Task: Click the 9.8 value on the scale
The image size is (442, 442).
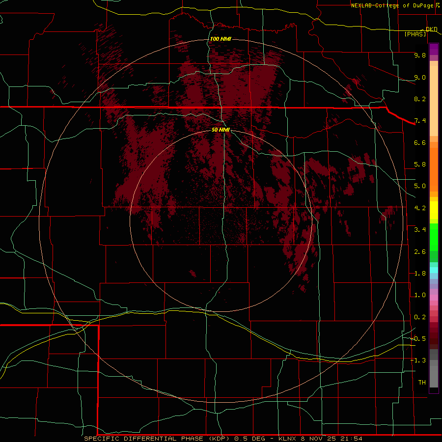Action: (420, 55)
